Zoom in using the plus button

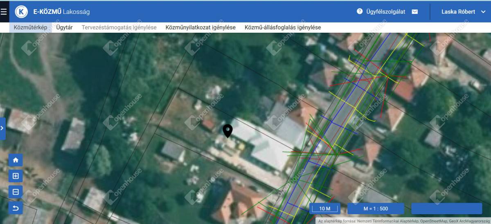pyautogui.click(x=16, y=176)
